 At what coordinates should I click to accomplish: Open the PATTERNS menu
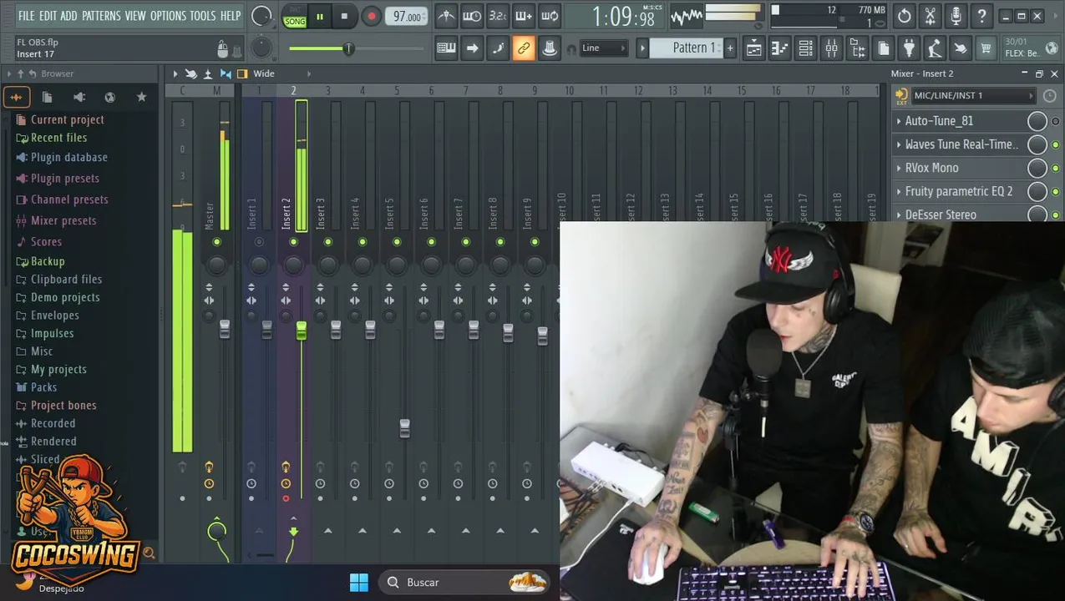tap(101, 16)
